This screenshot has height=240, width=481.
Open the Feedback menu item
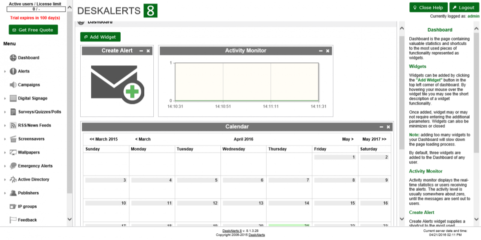coord(27,220)
